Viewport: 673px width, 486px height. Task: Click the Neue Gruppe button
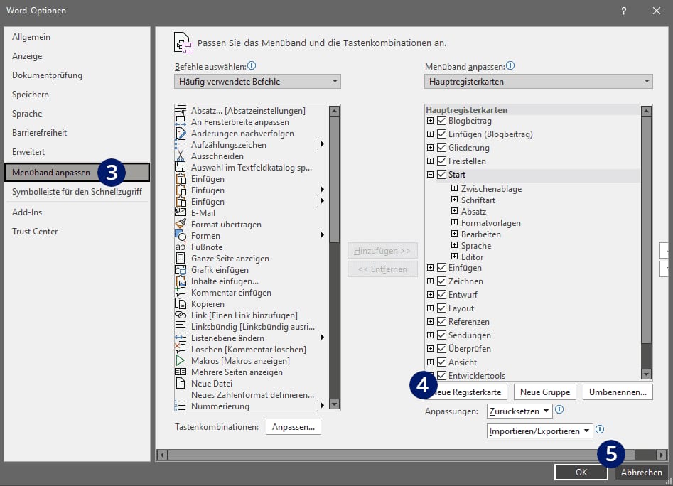coord(545,392)
